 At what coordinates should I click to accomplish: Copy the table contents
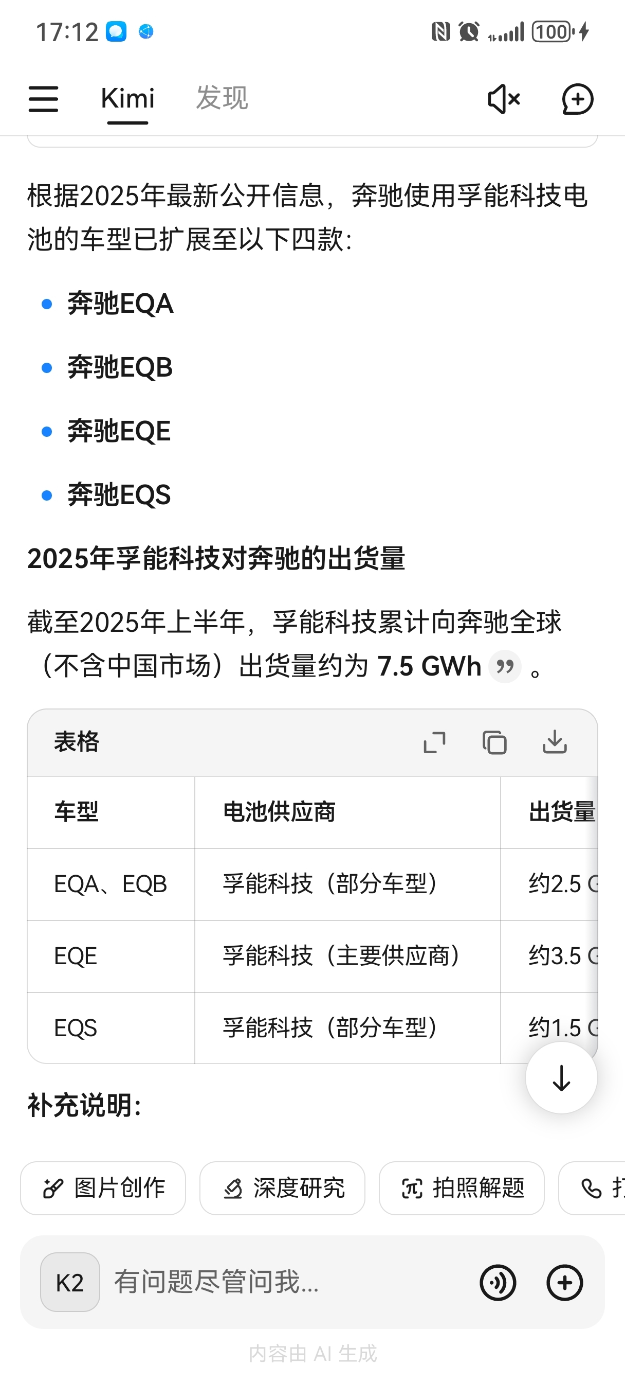[494, 742]
